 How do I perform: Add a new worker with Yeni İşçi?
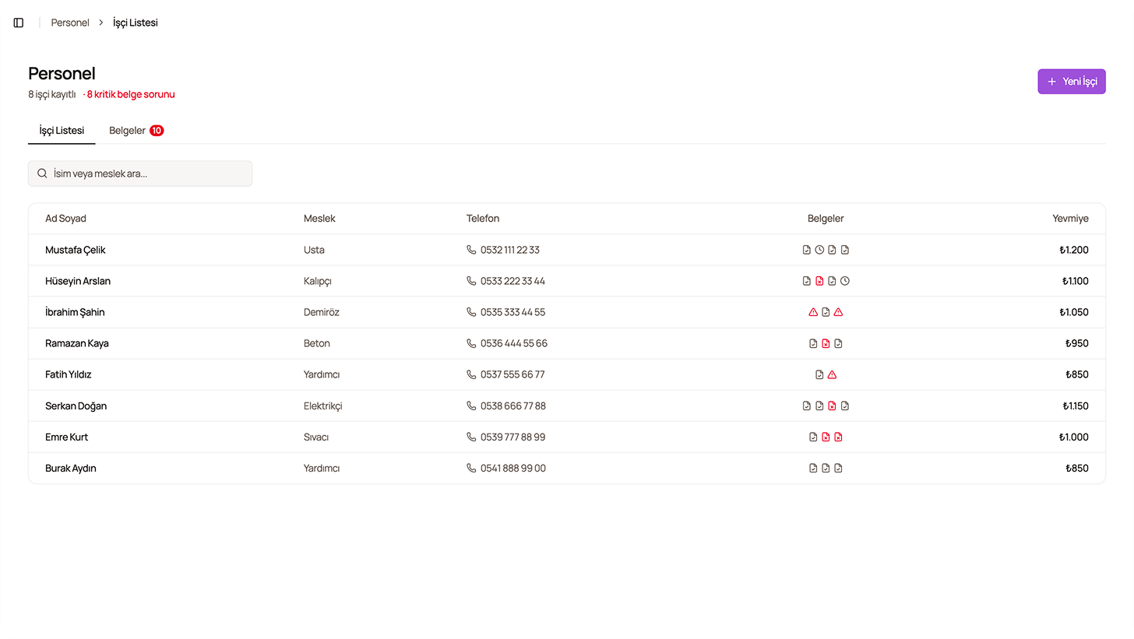(1072, 82)
